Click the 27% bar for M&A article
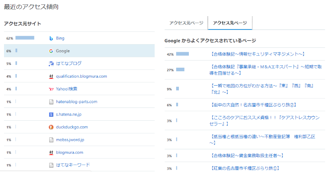327x172 pixels. (180, 69)
